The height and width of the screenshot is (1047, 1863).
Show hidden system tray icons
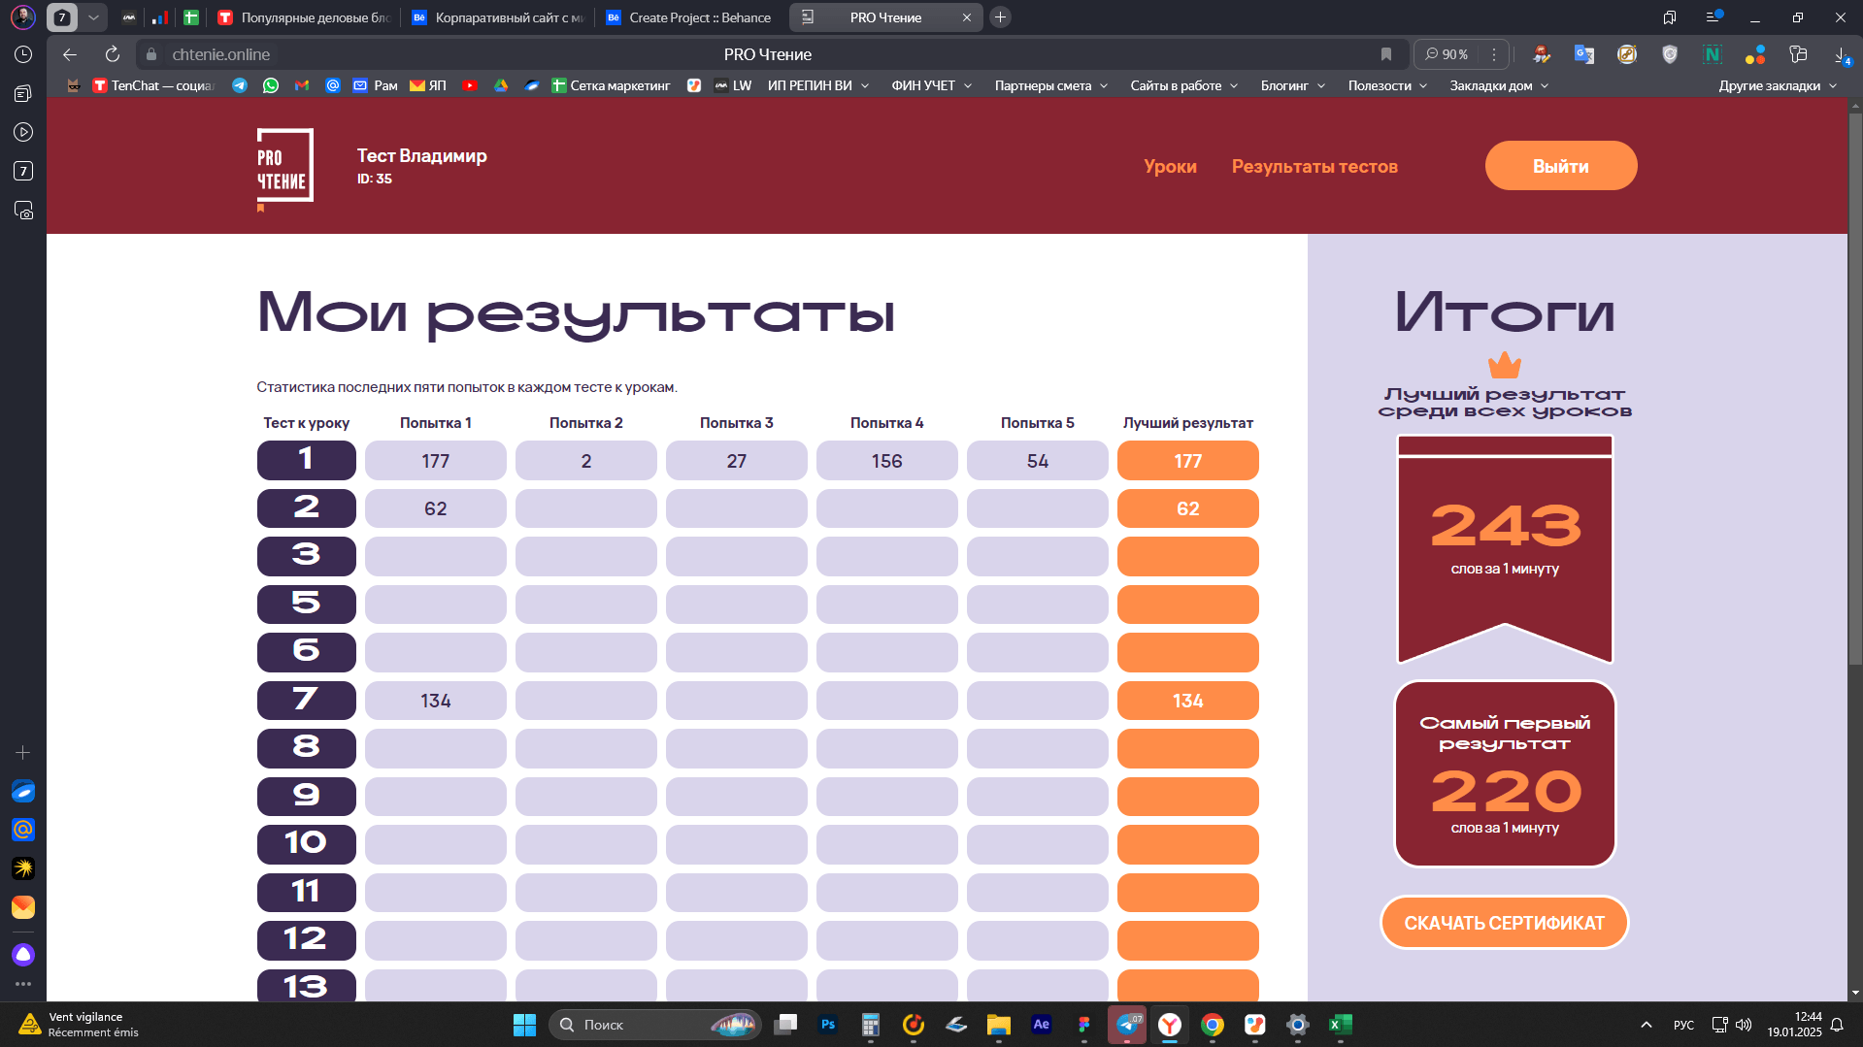(1647, 1025)
